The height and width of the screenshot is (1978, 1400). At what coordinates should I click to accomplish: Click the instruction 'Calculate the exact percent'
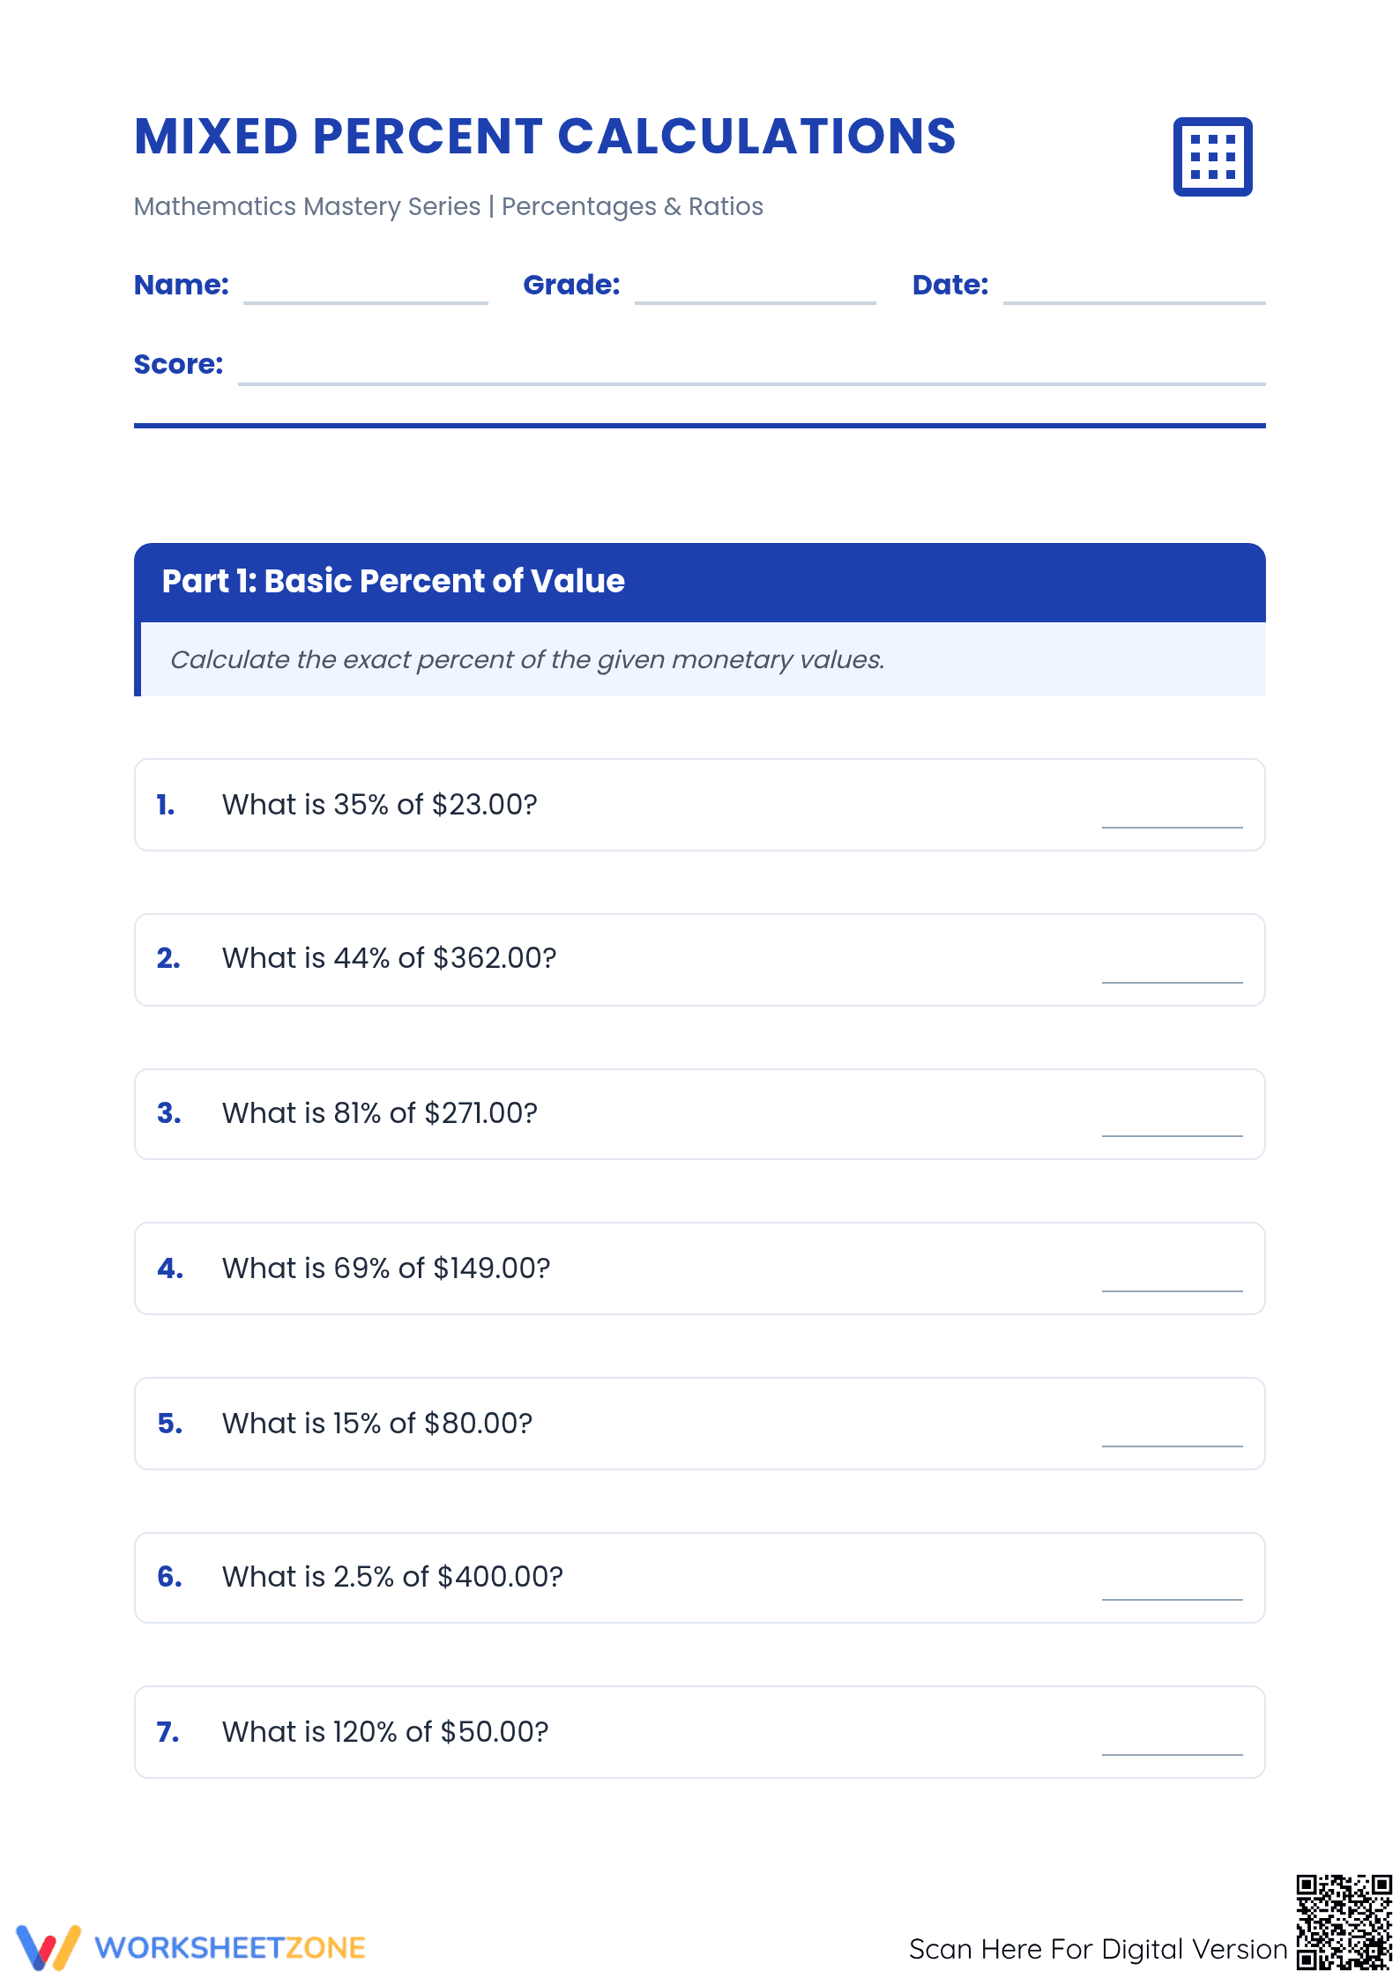point(527,659)
